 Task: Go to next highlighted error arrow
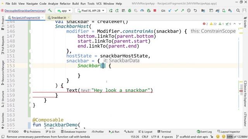tap(240, 24)
